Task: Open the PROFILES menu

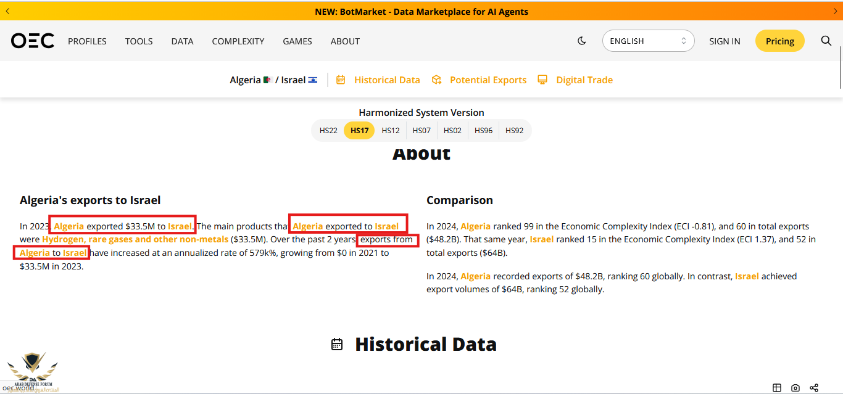Action: (87, 41)
